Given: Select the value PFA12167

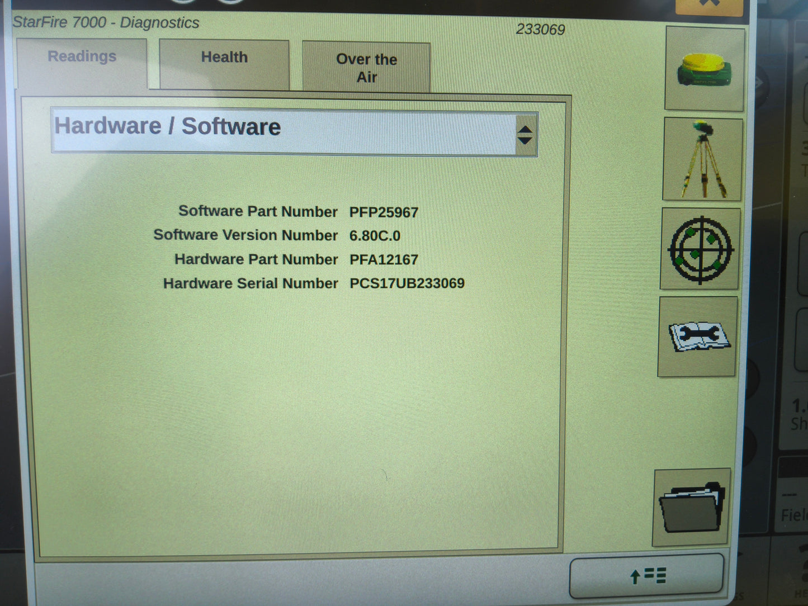Looking at the screenshot, I should [384, 260].
